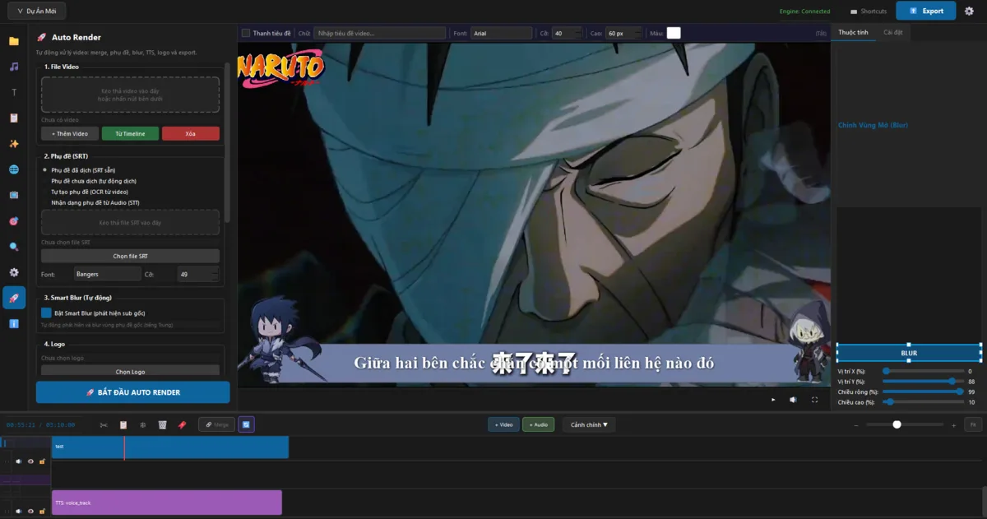
Task: Switch to the Thuộc tính tab
Action: tap(853, 32)
